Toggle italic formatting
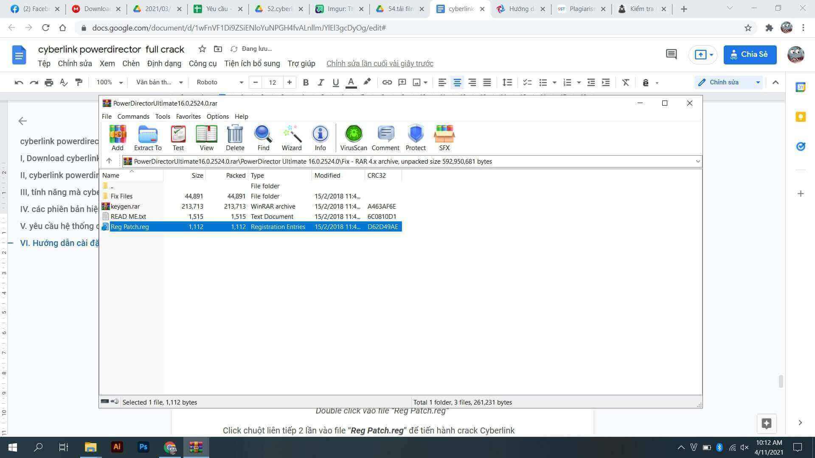Image resolution: width=815 pixels, height=458 pixels. pyautogui.click(x=320, y=82)
